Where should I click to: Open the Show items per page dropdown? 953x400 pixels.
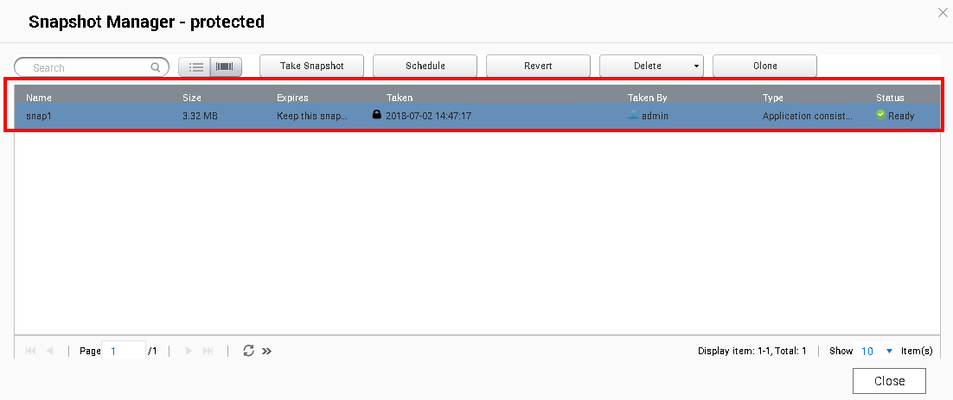coord(888,351)
